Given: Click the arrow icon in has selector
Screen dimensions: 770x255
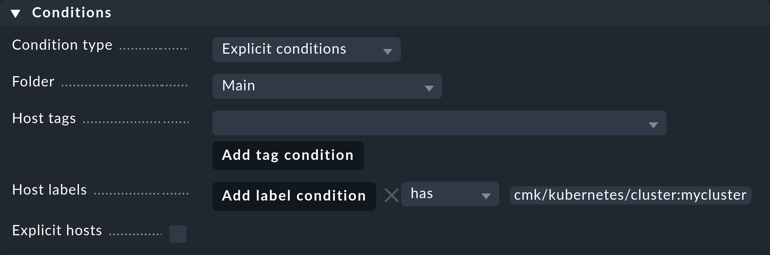Looking at the screenshot, I should click(x=487, y=195).
